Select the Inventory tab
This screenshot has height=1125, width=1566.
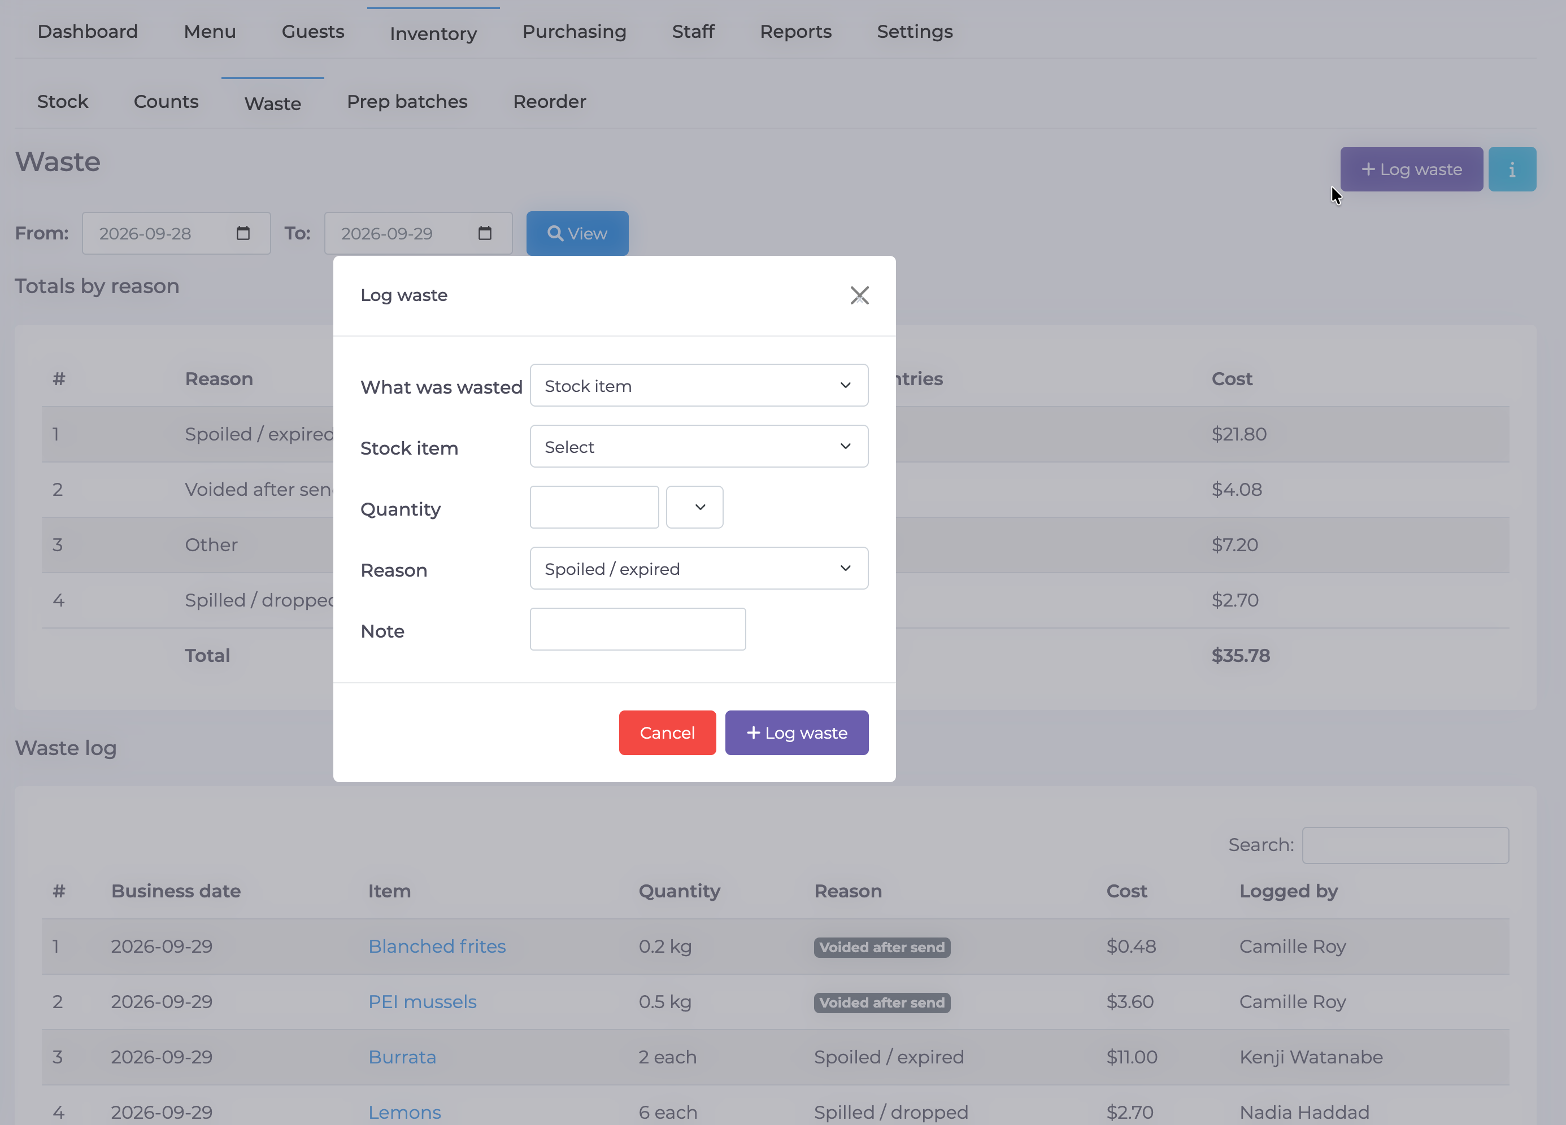click(433, 33)
